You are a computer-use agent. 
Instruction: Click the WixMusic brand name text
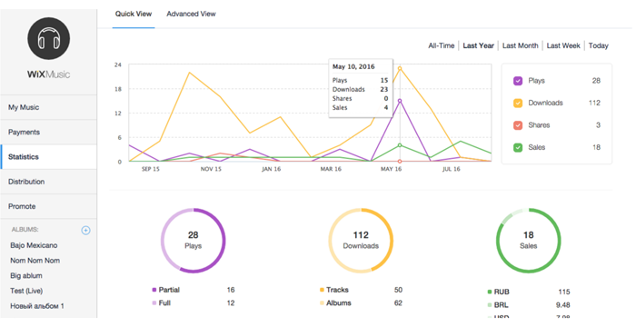pos(49,74)
